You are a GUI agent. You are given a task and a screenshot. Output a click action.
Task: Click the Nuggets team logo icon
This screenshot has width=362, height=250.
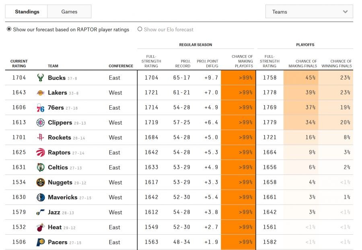tap(40, 182)
